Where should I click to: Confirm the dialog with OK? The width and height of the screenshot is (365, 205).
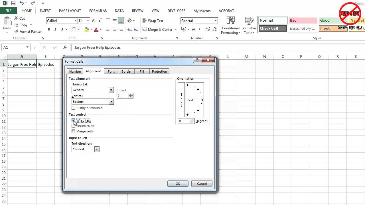(x=178, y=184)
